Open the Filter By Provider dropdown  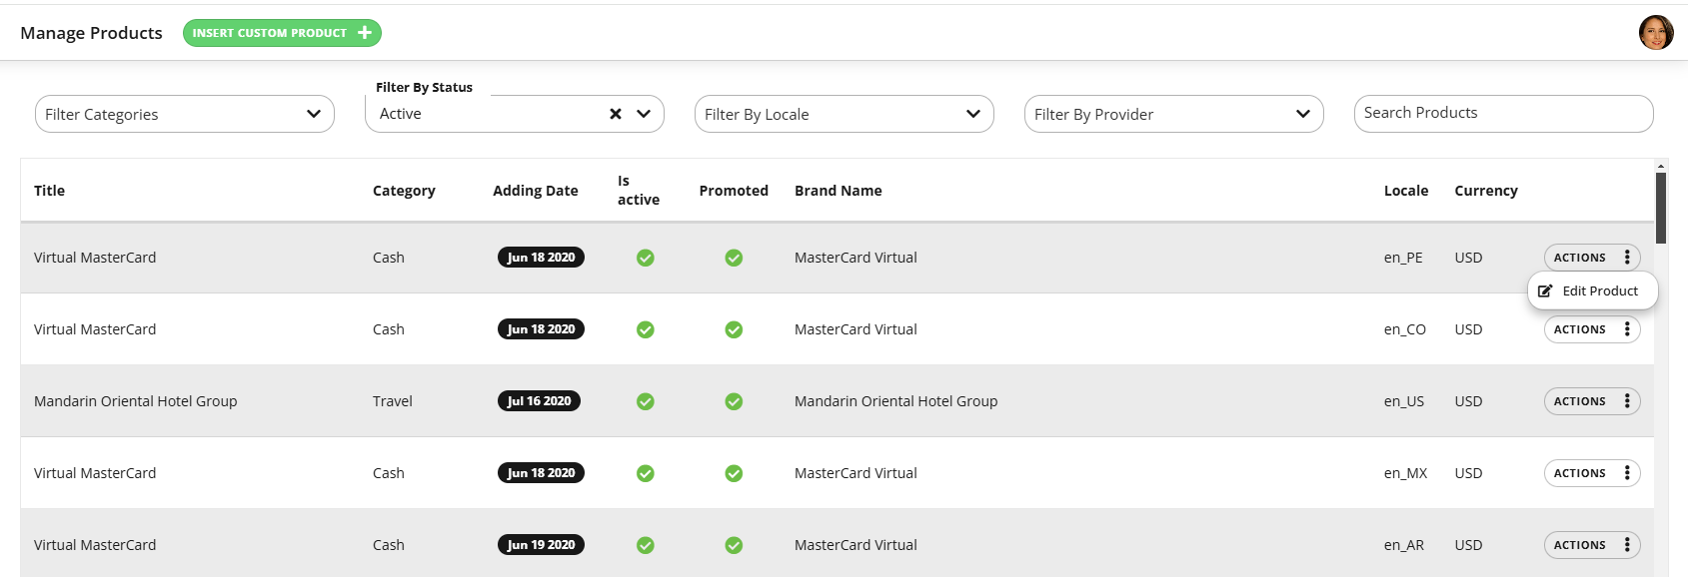point(1174,114)
